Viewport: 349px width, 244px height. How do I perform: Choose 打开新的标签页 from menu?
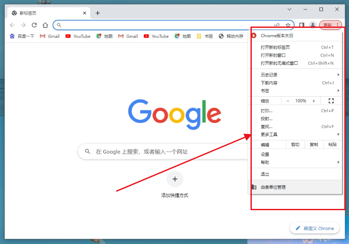coord(295,47)
